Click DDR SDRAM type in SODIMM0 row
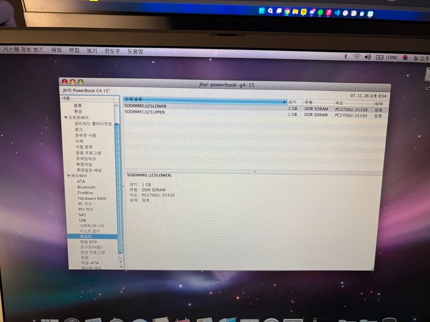The image size is (430, 322). point(316,109)
